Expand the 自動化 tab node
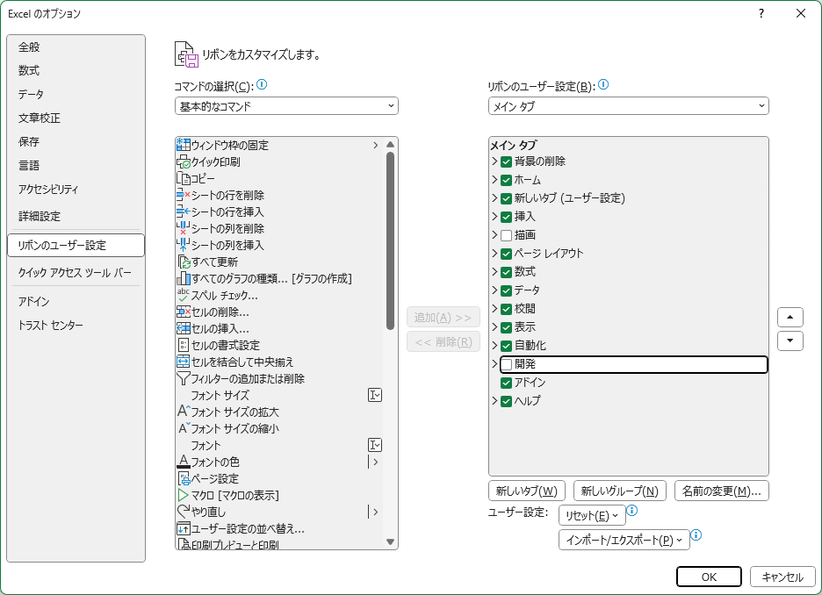822x595 pixels. coord(494,345)
